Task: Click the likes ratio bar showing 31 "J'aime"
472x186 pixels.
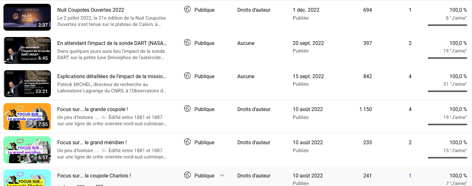Action: point(447,91)
